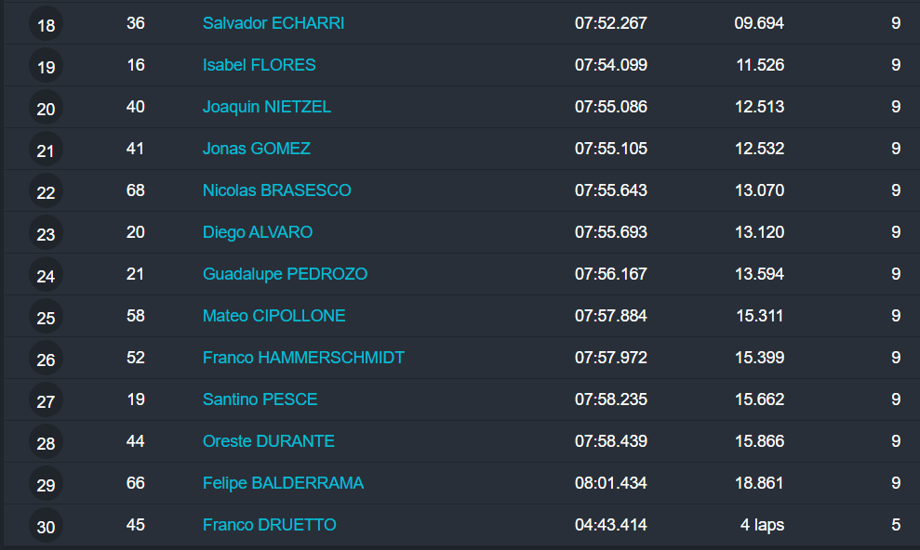Viewport: 920px width, 550px height.
Task: Click the 08:01.434 total time cell
Action: coord(610,483)
